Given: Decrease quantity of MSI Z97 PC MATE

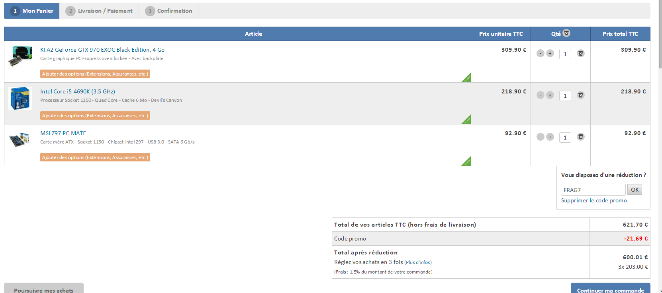Looking at the screenshot, I should pos(540,137).
